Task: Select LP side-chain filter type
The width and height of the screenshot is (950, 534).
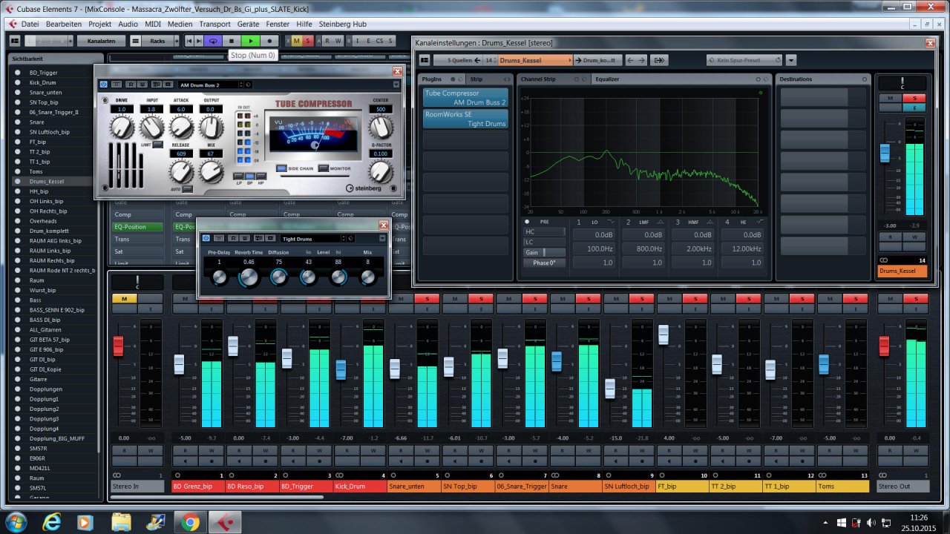Action: click(x=239, y=177)
